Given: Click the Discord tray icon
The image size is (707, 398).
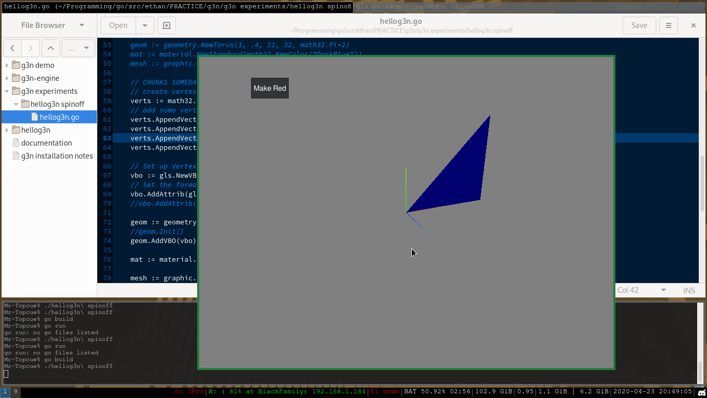Looking at the screenshot, I should pos(701,392).
